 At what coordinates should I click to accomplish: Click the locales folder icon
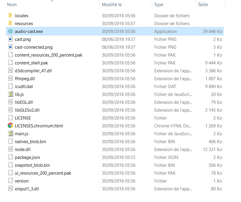[10, 15]
